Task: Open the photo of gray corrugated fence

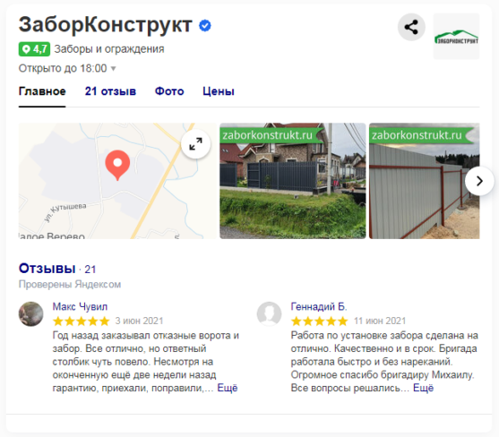Action: point(425,181)
